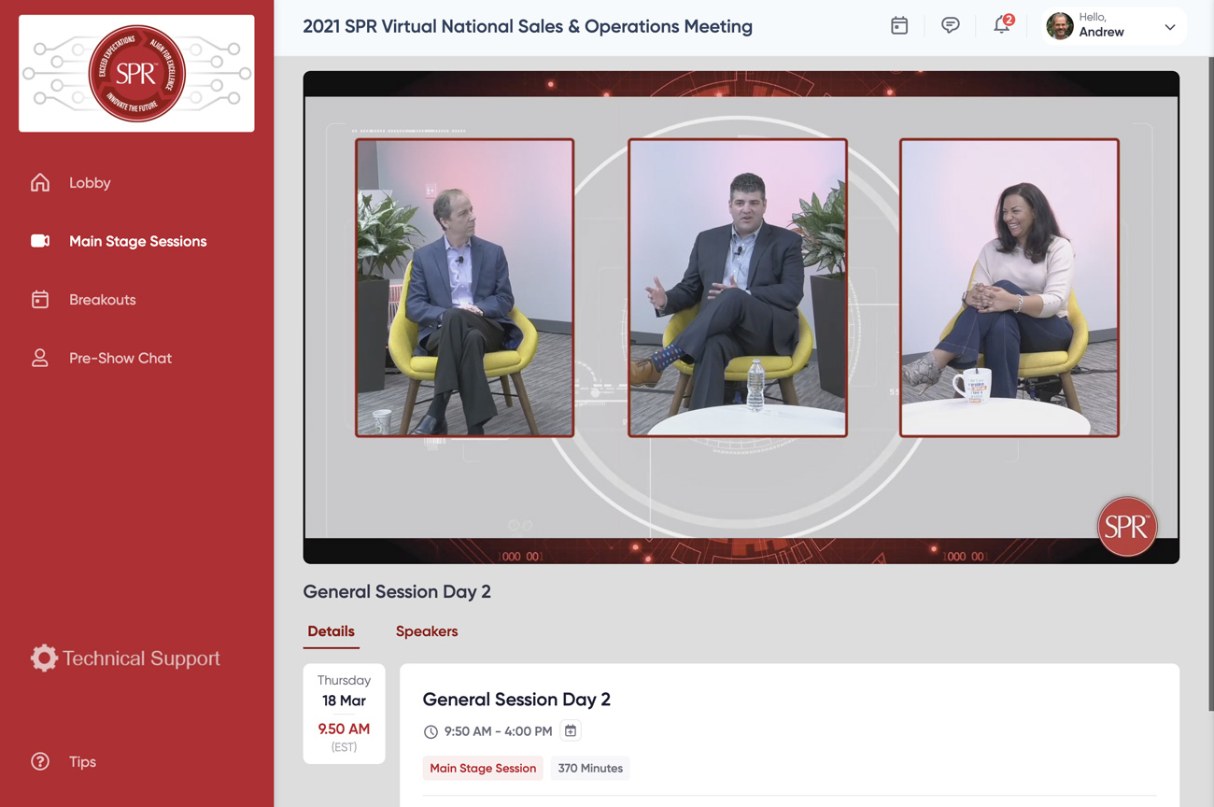
Task: Click the Main Stage Session tag
Action: (x=483, y=768)
